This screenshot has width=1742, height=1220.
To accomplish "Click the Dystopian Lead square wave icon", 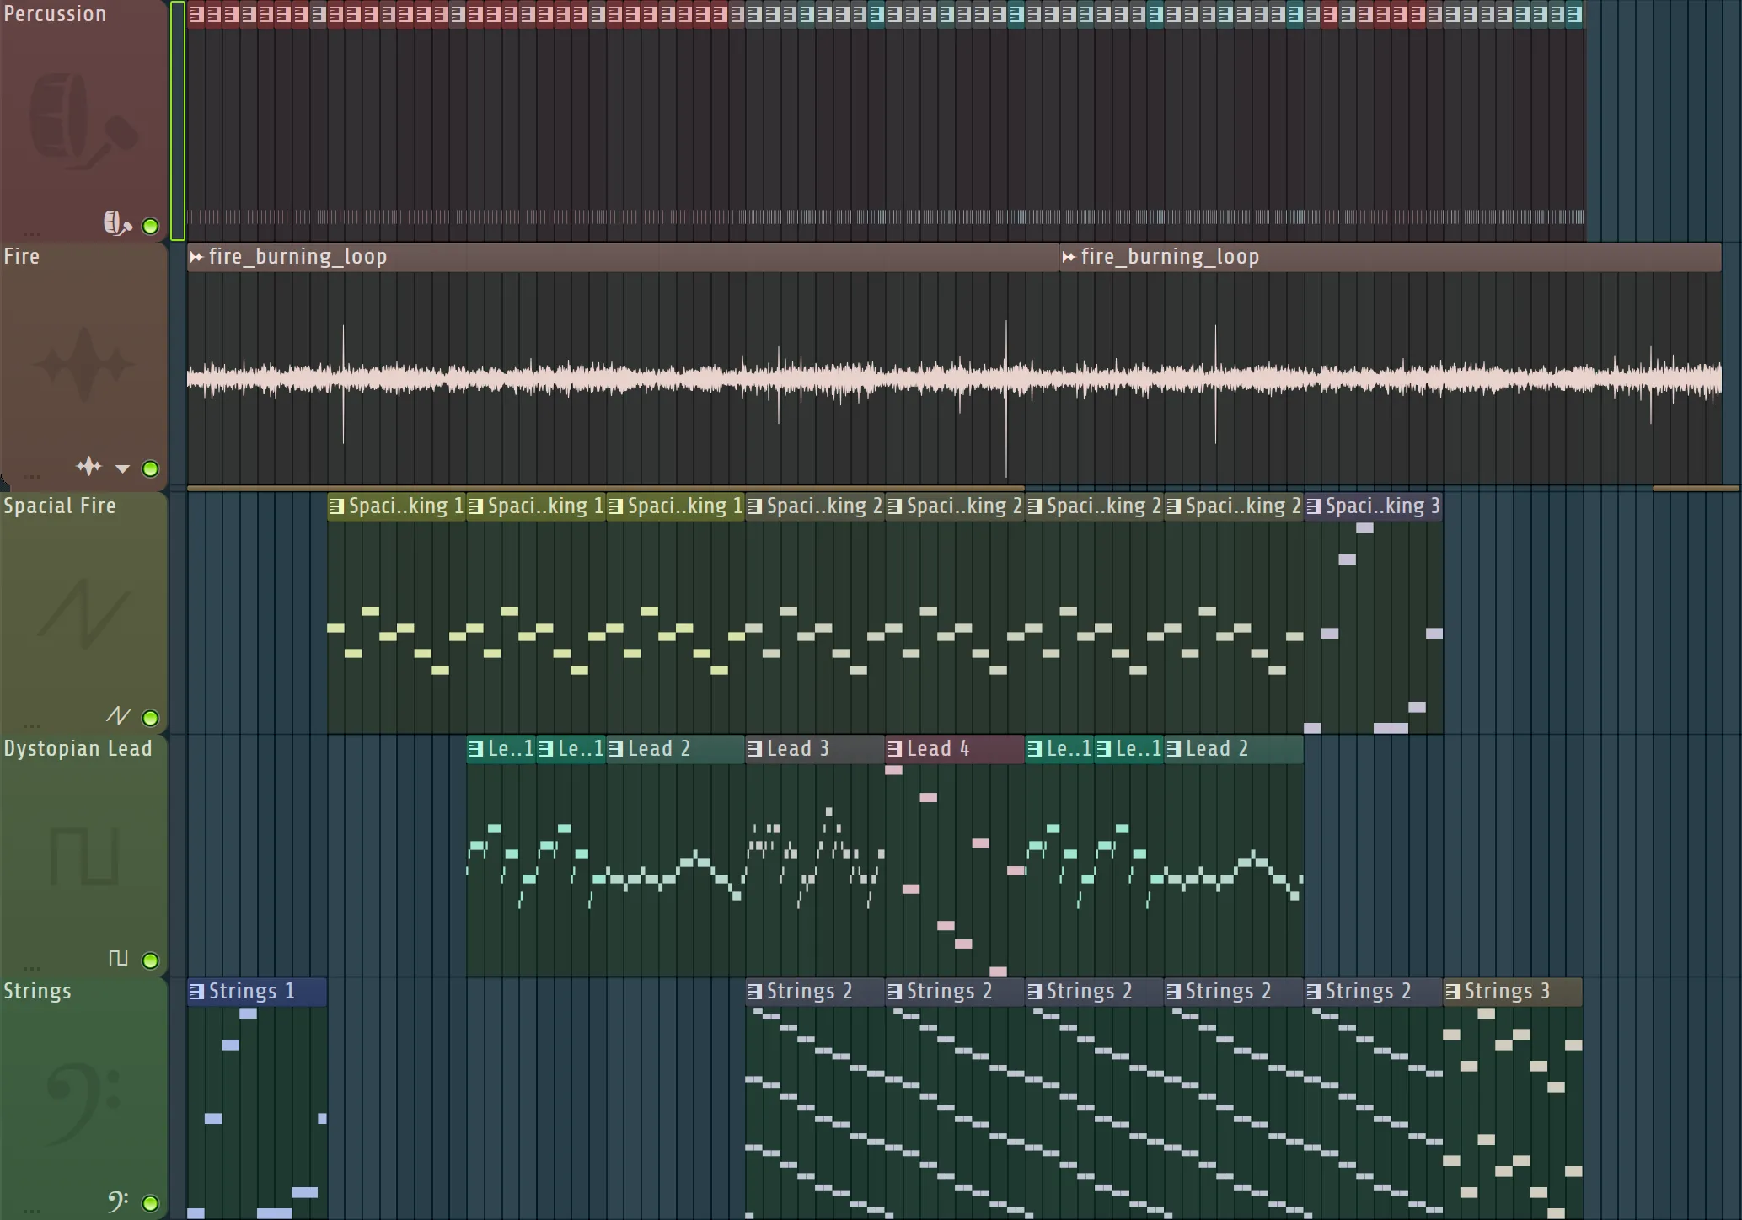I will [x=118, y=958].
